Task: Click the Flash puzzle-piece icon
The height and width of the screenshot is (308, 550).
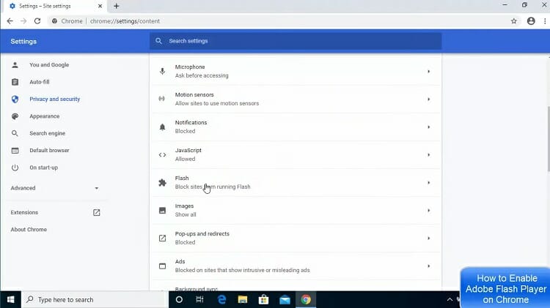Action: click(162, 182)
